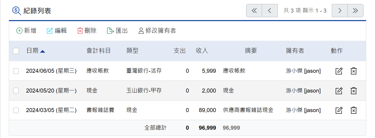Screen dimensions: 375x138
Task: Click 現金 in 會計科目 column
Action: 92,91
